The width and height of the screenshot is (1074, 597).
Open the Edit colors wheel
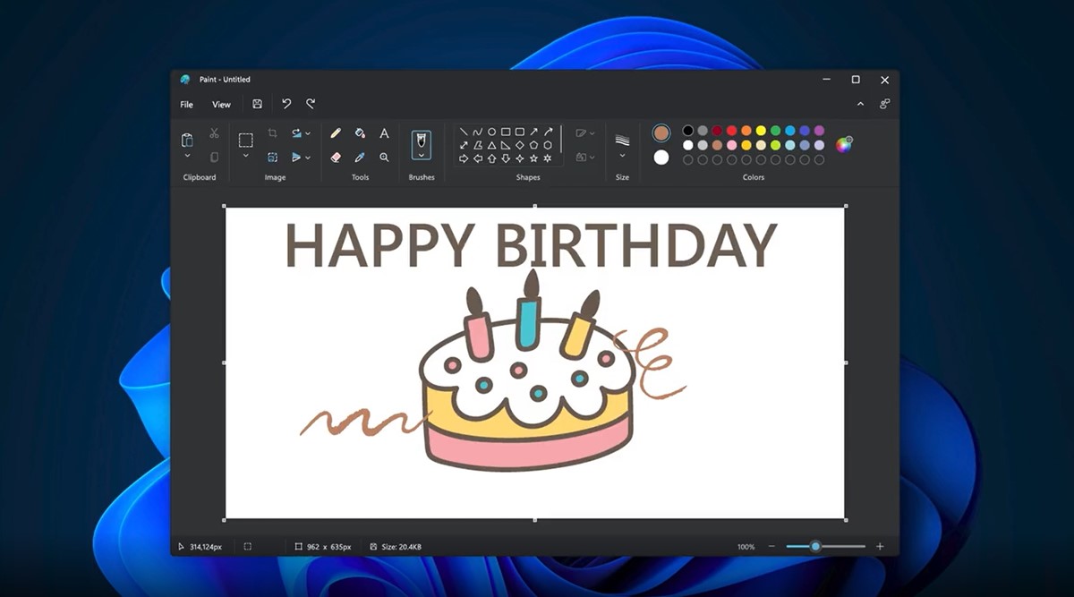tap(844, 145)
